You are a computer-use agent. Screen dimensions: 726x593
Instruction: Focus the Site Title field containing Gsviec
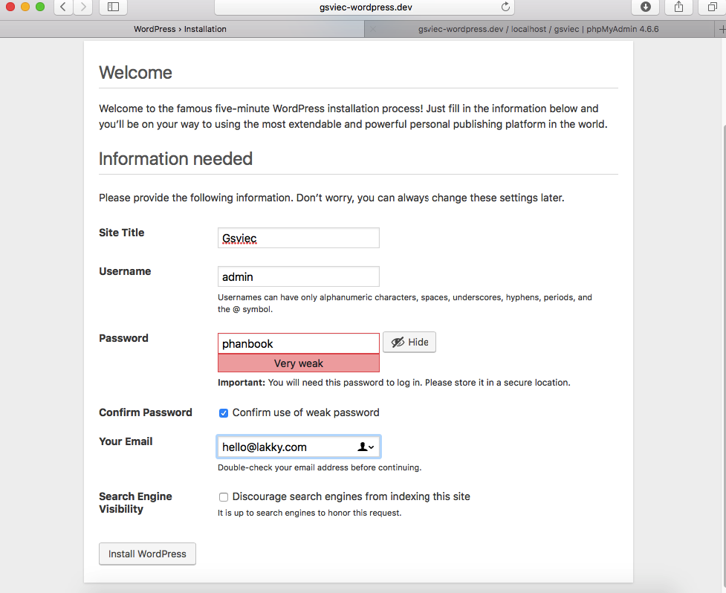(x=299, y=238)
